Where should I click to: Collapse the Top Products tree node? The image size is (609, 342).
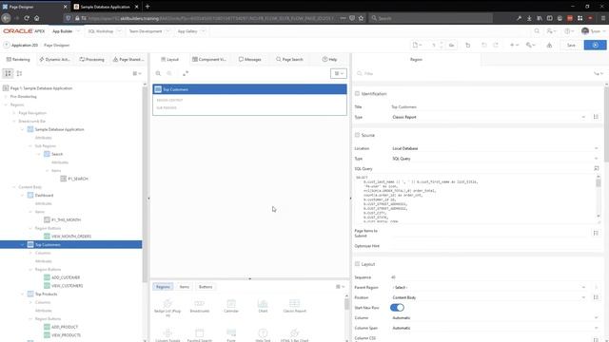tap(22, 294)
